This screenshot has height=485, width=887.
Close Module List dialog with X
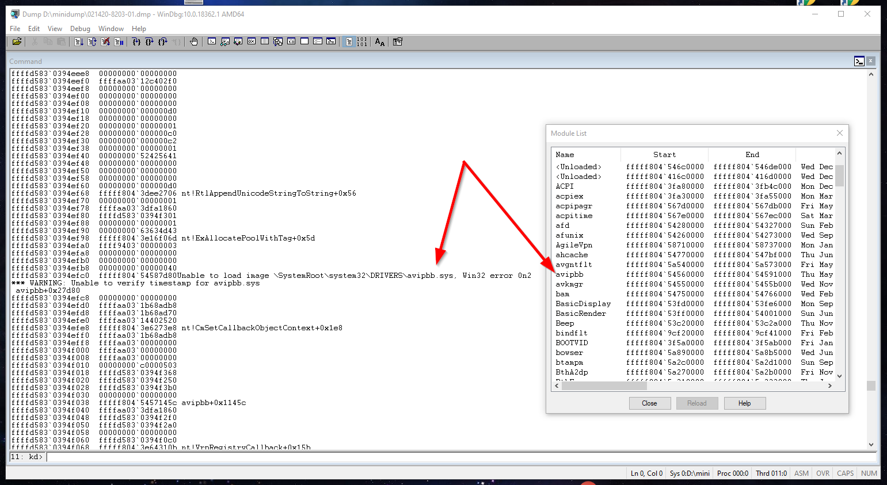click(x=840, y=133)
